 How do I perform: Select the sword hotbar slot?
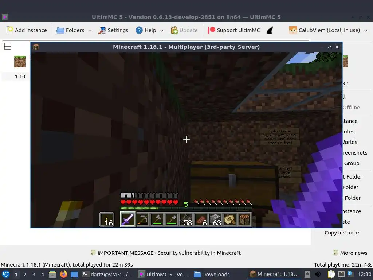pyautogui.click(x=128, y=219)
